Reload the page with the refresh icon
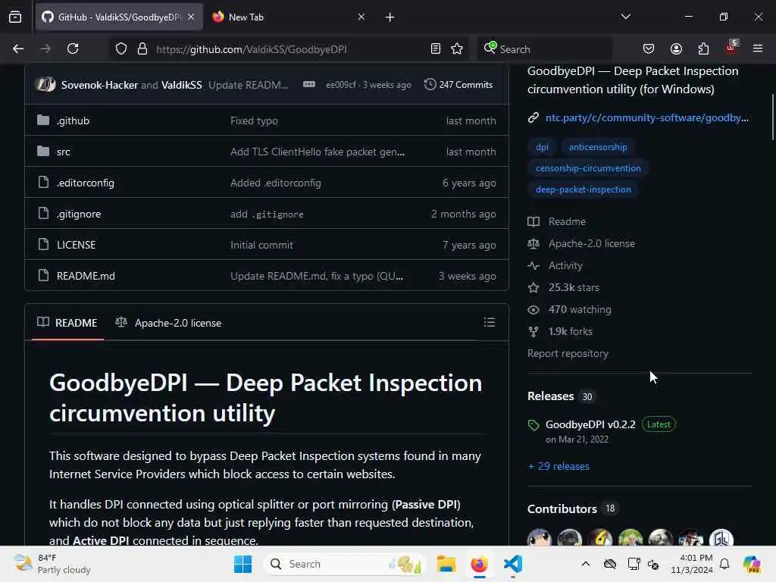 click(x=73, y=48)
